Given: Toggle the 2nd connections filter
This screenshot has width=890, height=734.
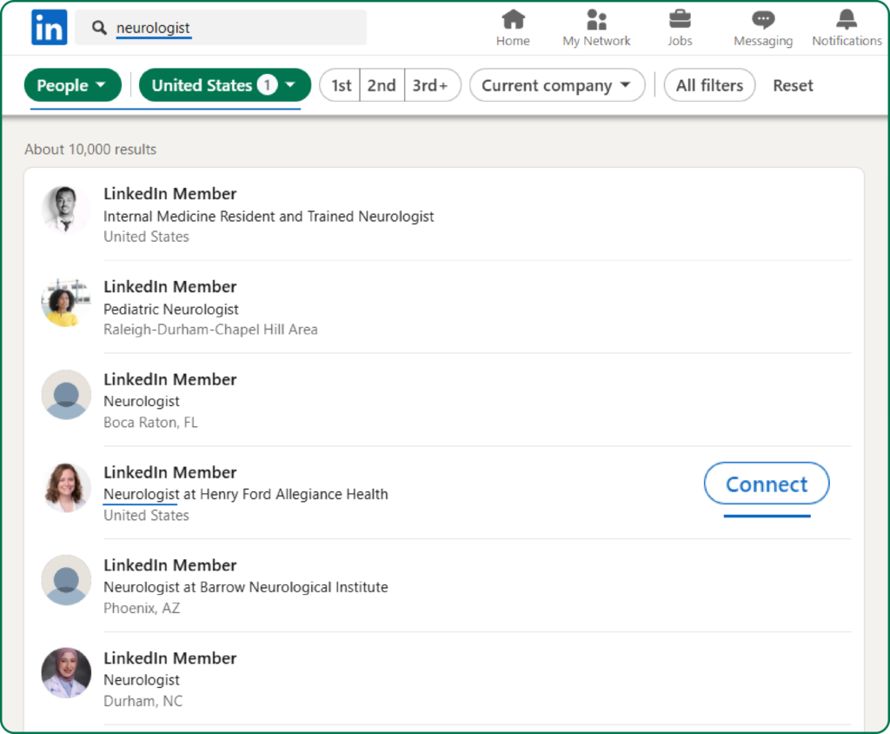Looking at the screenshot, I should pyautogui.click(x=382, y=85).
